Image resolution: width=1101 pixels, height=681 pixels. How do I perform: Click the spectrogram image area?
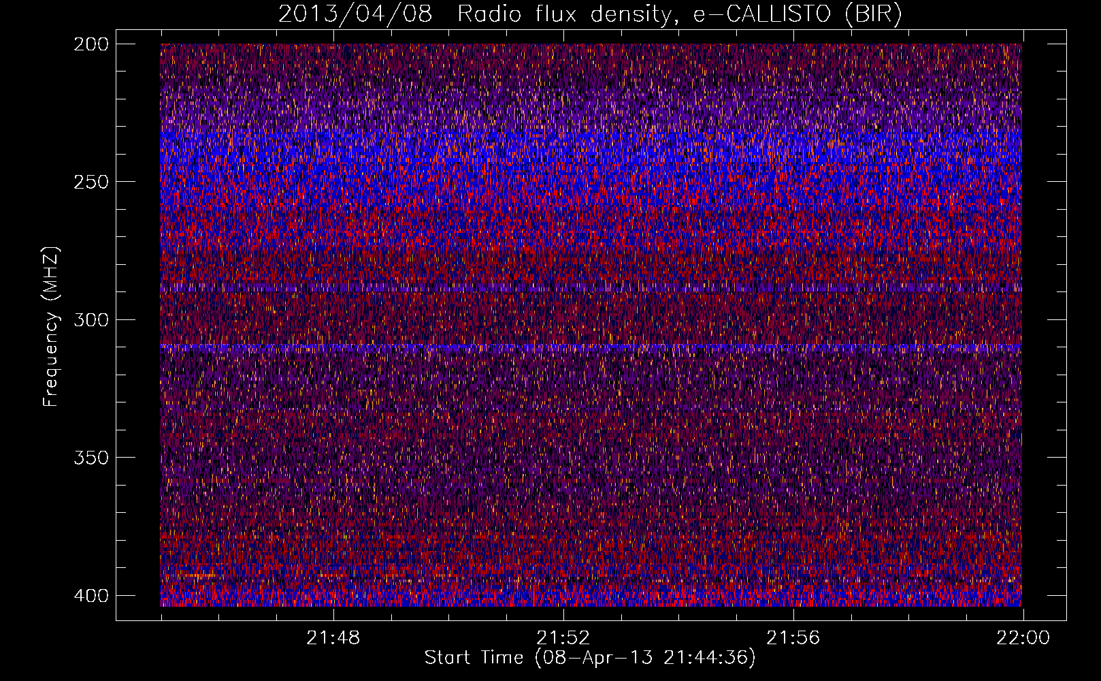pyautogui.click(x=591, y=325)
